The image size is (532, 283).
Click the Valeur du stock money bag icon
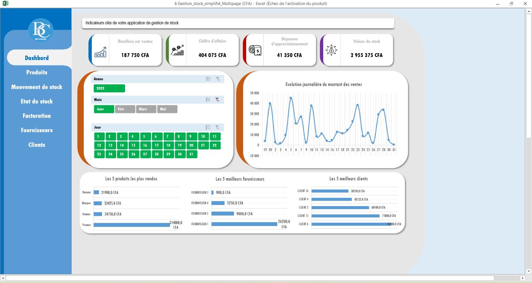point(332,50)
